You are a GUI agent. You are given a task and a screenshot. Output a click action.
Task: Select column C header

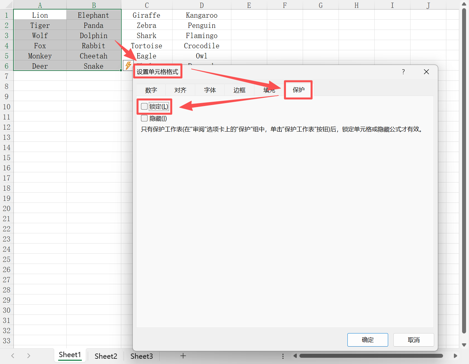[147, 5]
